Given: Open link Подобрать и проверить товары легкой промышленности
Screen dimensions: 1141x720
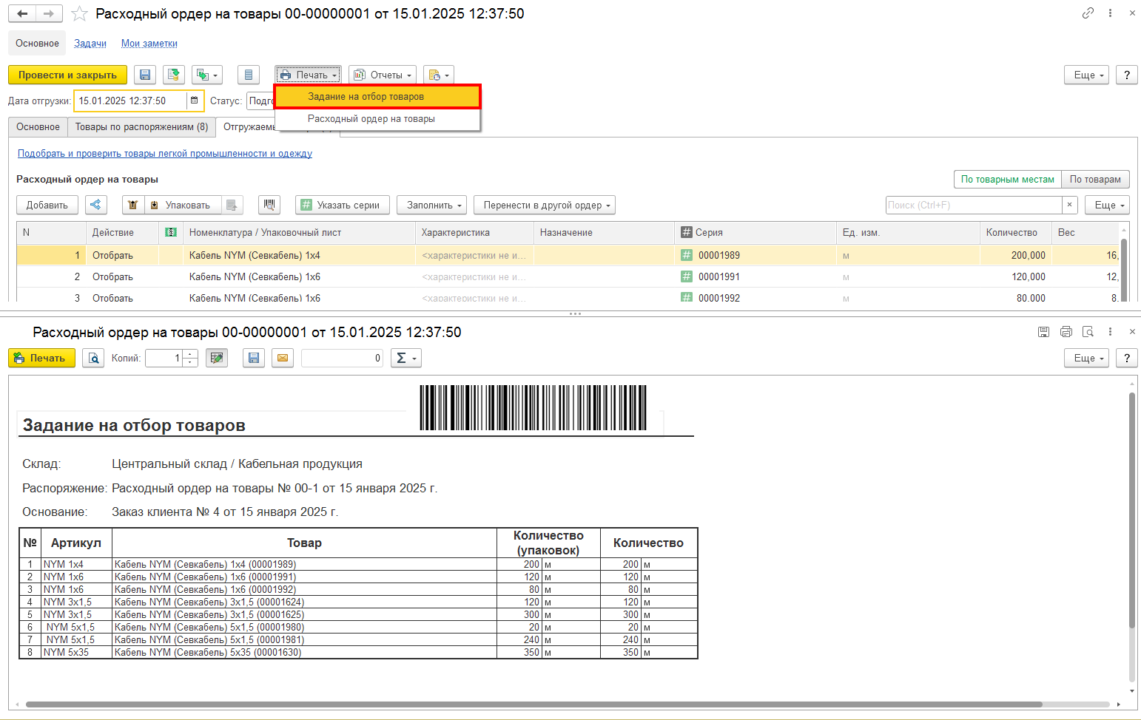Looking at the screenshot, I should 165,154.
